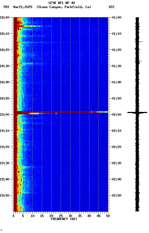The width and height of the screenshot is (149, 233).
Task: Click the FREQUENCY (HZ) axis title
Action: coord(64,219)
